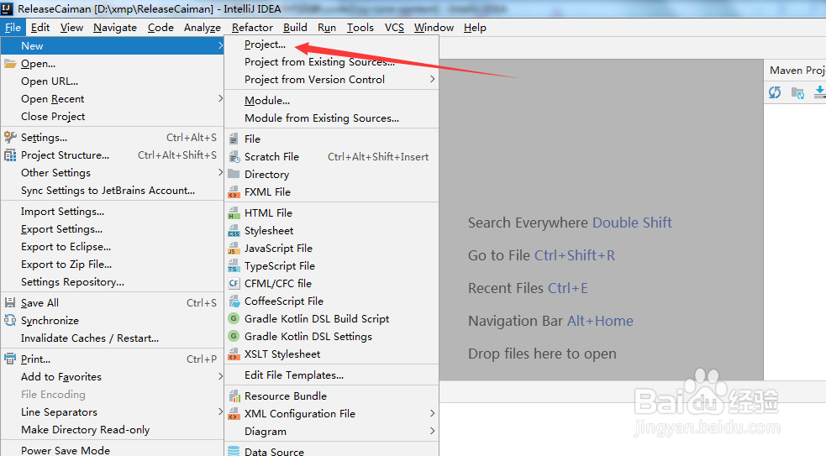
Task: Expand Line Separators submenu
Action: coord(220,411)
